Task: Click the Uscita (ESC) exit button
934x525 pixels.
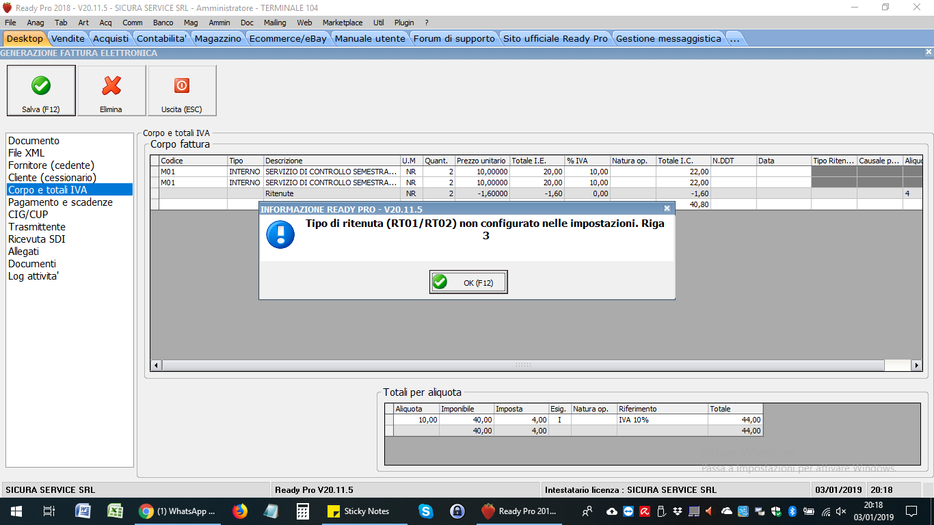Action: tap(182, 91)
